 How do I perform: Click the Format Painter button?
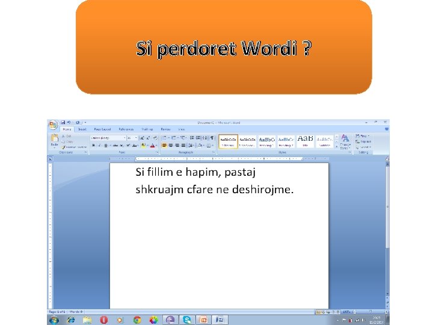tap(74, 147)
